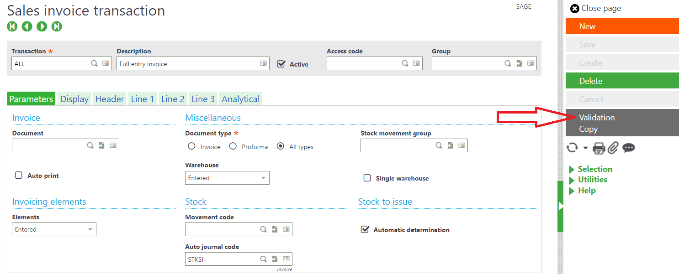The height and width of the screenshot is (274, 679).
Task: Jump to the last record navigation icon
Action: coord(56,26)
